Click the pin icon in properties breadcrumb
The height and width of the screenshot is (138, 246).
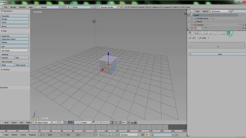[x=190, y=38]
